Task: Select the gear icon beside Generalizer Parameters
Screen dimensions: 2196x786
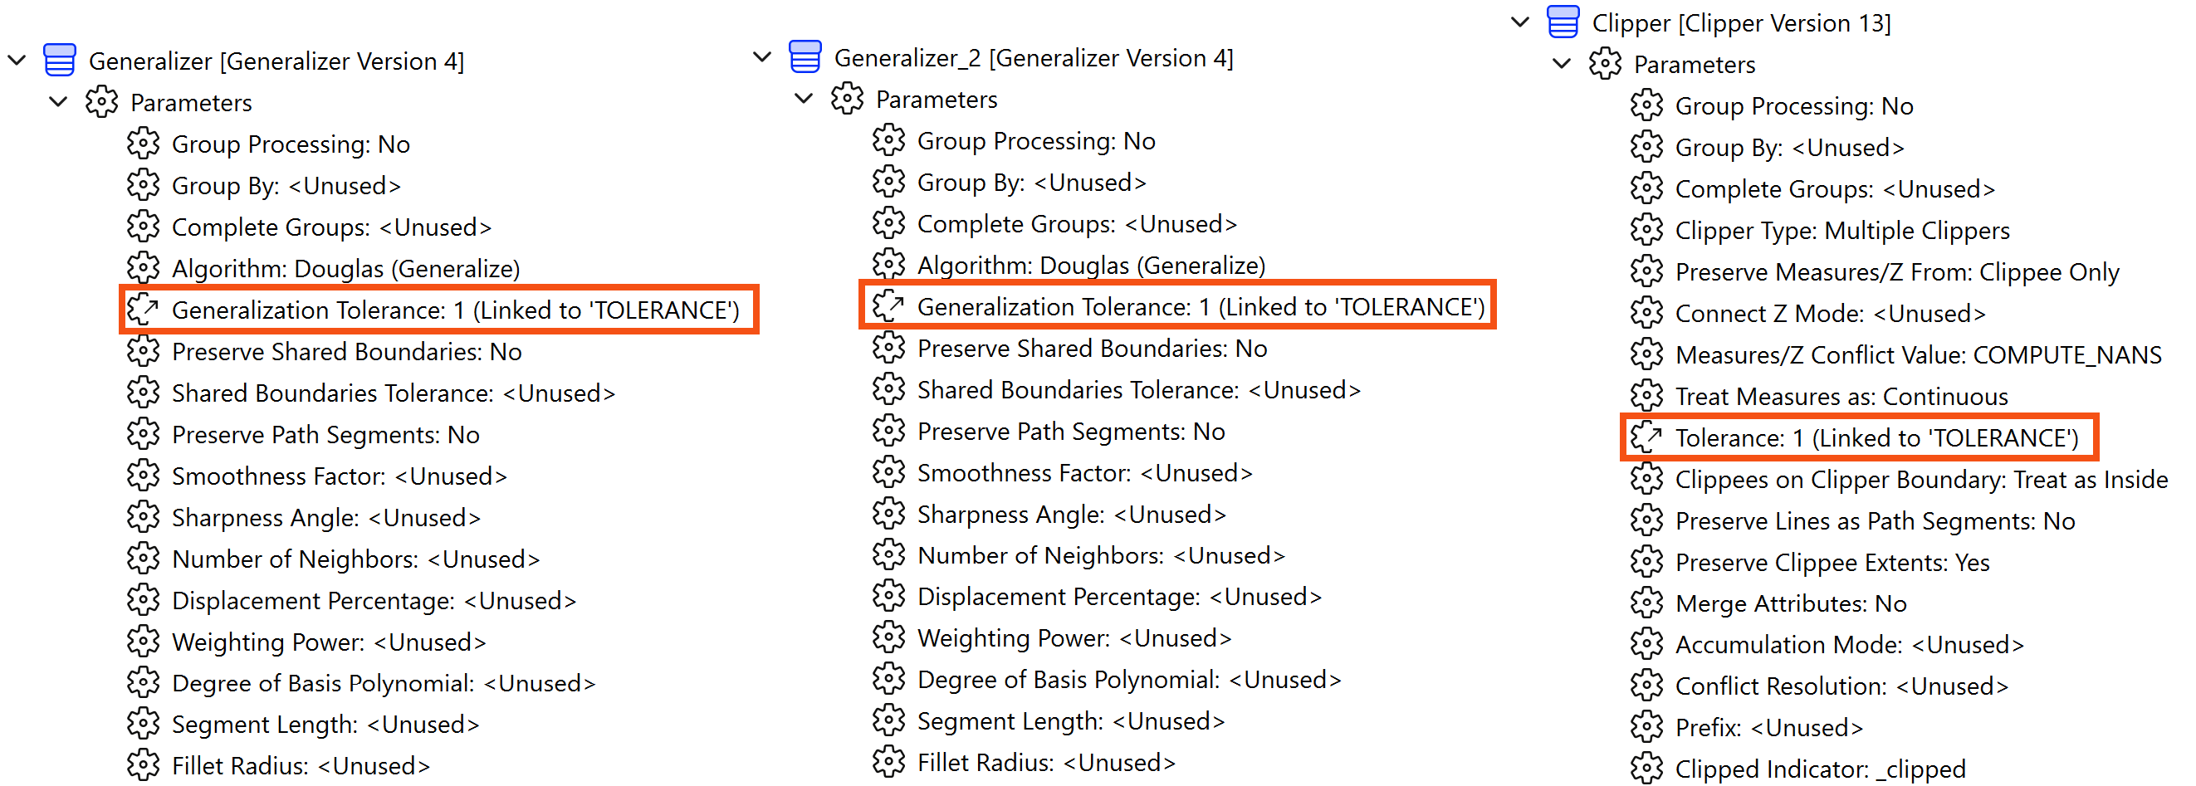Action: click(x=101, y=102)
